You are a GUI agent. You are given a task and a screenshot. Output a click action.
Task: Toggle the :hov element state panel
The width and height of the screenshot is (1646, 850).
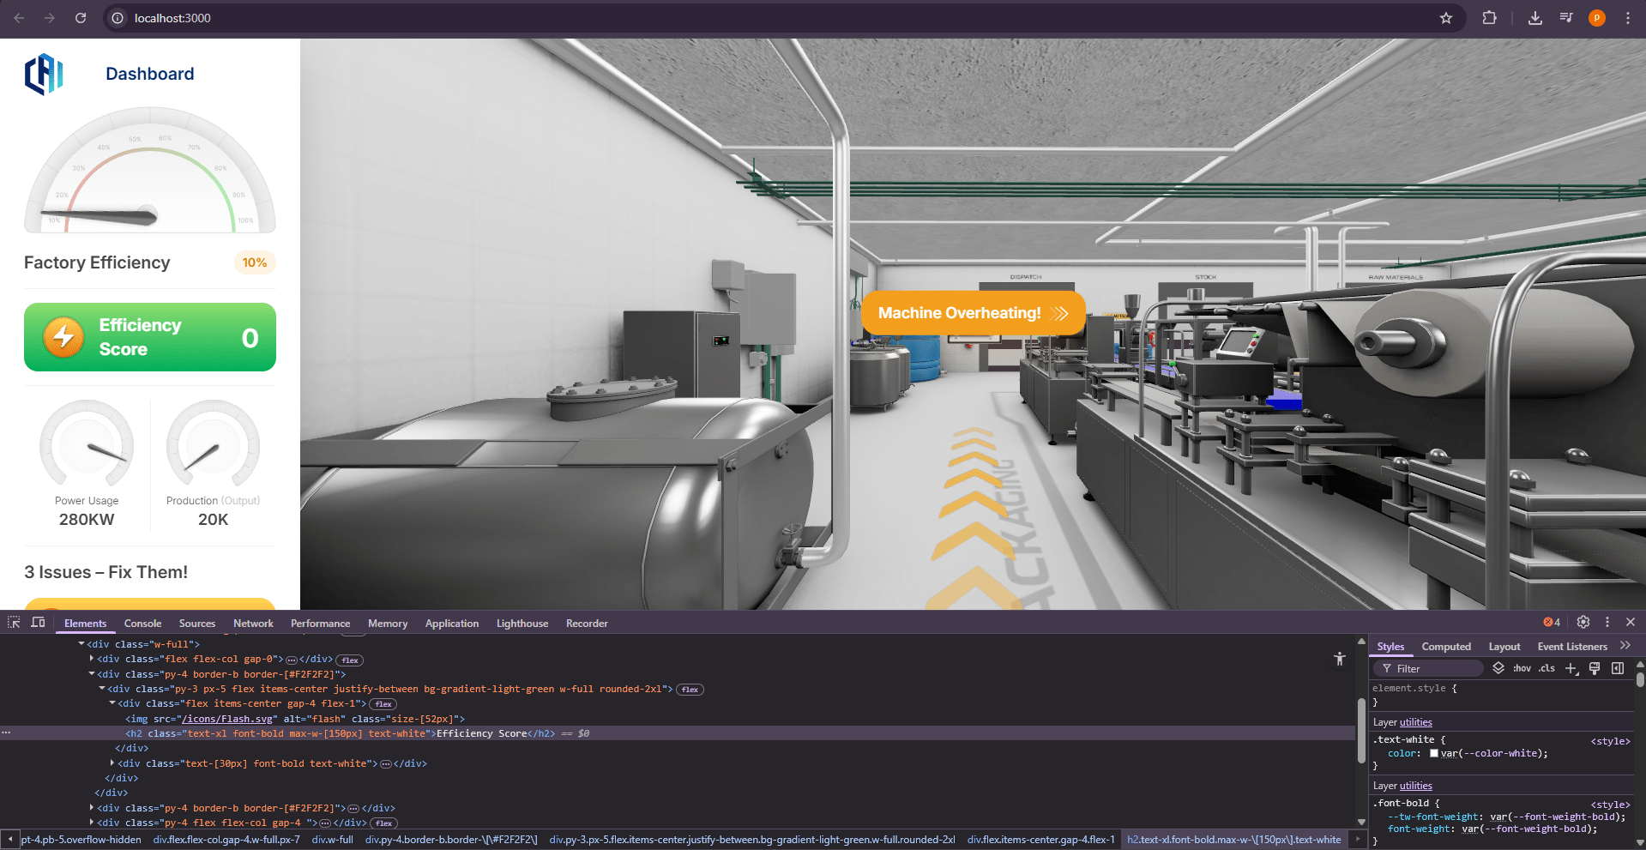1522,668
